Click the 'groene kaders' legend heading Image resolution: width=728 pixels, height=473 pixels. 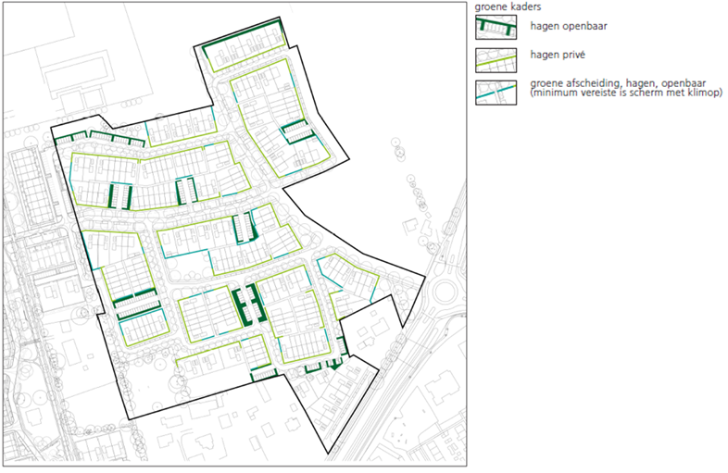[x=508, y=7]
